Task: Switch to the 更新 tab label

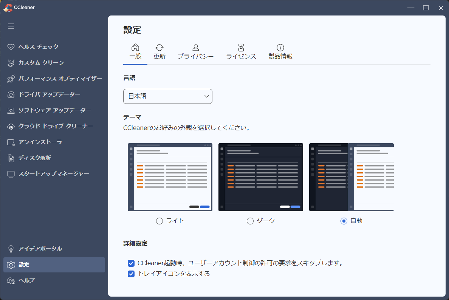Action: tap(159, 56)
